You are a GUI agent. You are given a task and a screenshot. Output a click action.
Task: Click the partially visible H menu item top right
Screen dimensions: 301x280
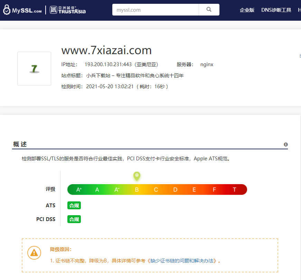(x=299, y=10)
